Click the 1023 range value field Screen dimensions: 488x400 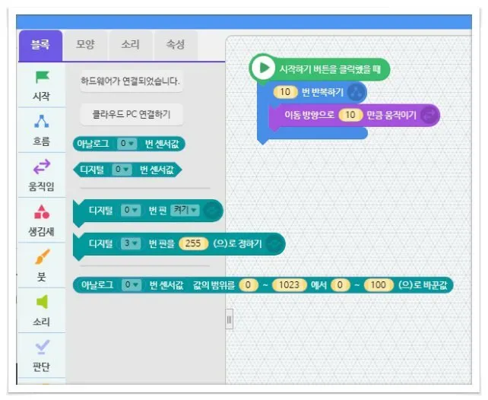[289, 285]
